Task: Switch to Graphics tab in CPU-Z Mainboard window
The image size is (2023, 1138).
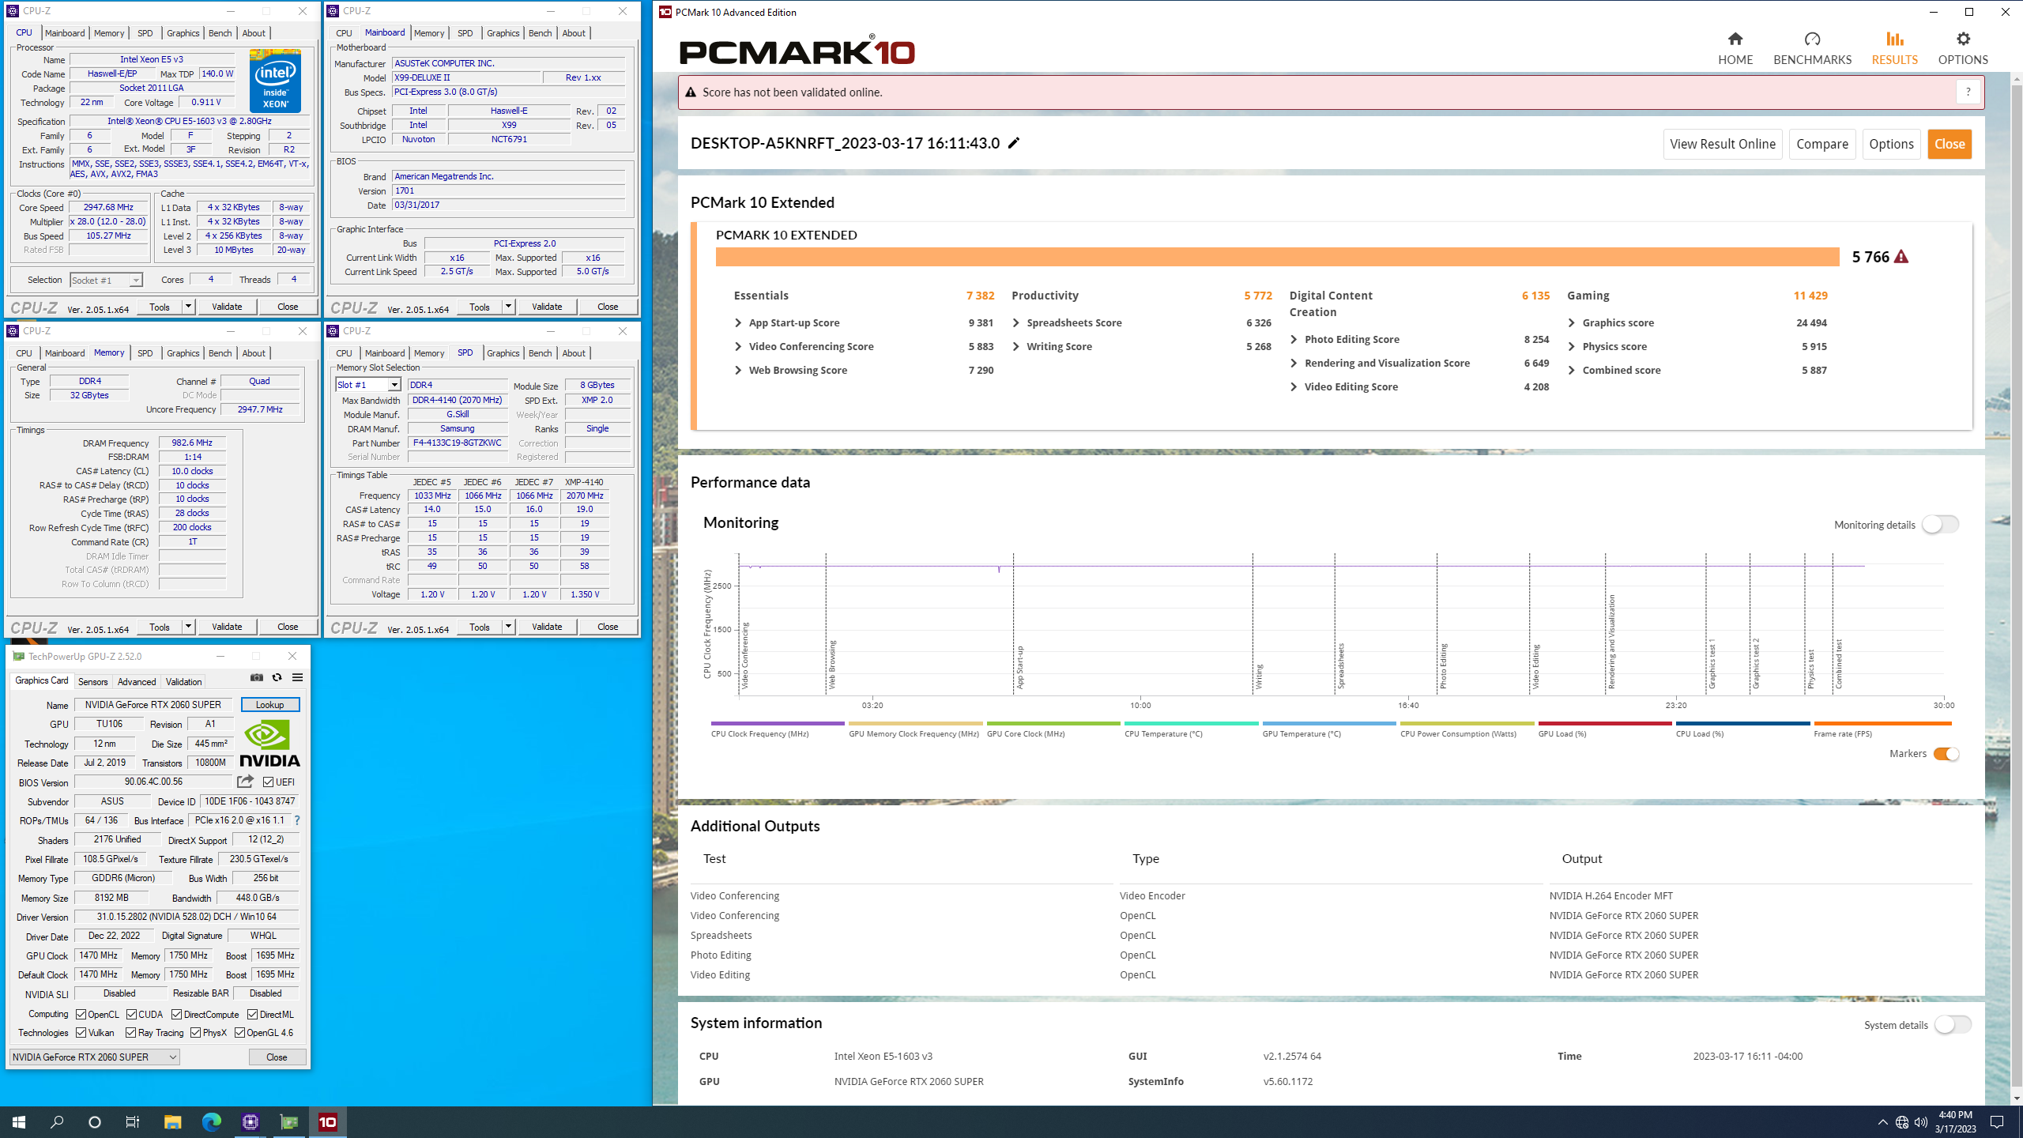Action: click(x=503, y=33)
